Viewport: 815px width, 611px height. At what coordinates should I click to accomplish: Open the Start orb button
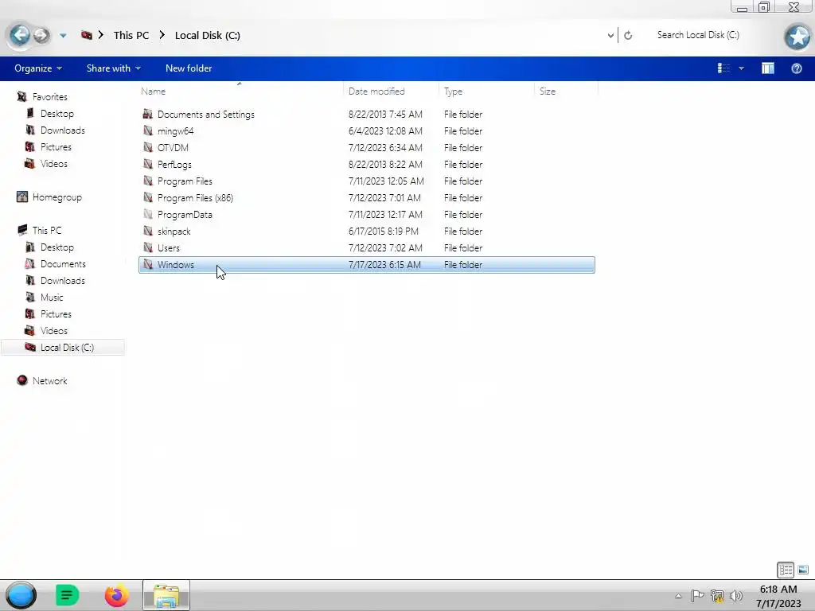21,595
